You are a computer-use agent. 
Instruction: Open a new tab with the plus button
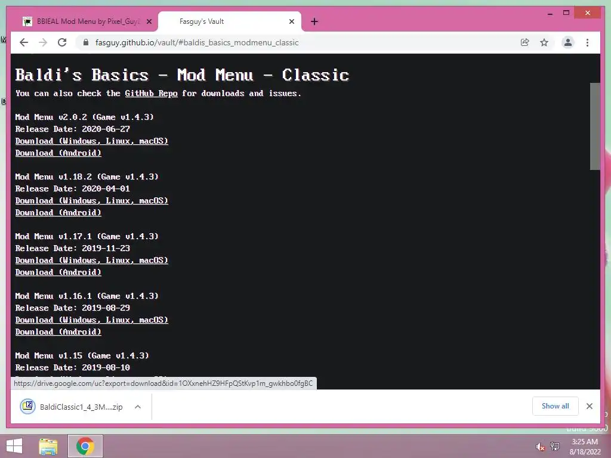pos(314,22)
